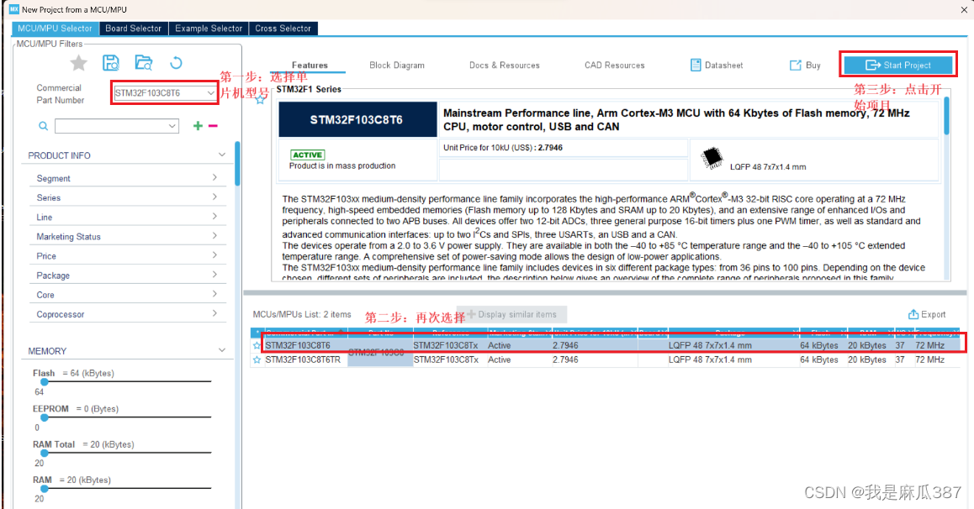
Task: Open the CAD Resources tab
Action: coord(614,66)
